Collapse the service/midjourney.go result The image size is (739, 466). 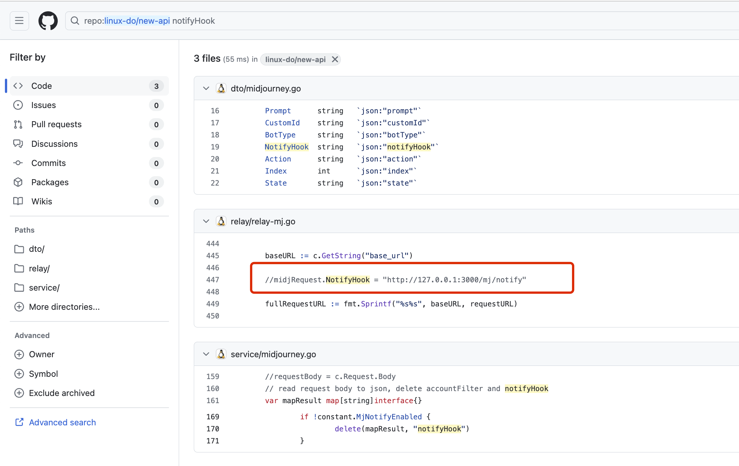pyautogui.click(x=206, y=354)
